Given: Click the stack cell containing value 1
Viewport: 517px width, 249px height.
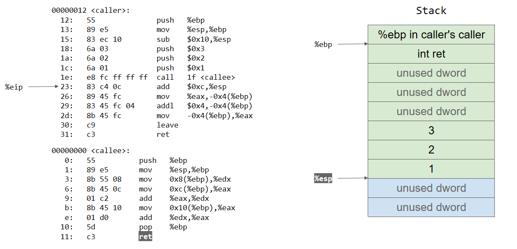Looking at the screenshot, I should pos(431,169).
